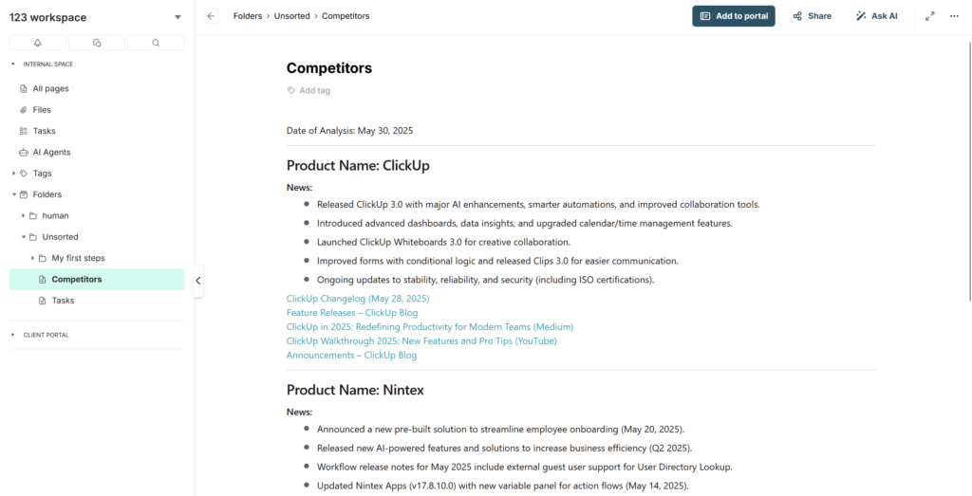Expand the Client Portal section
The height and width of the screenshot is (496, 972).
13,335
